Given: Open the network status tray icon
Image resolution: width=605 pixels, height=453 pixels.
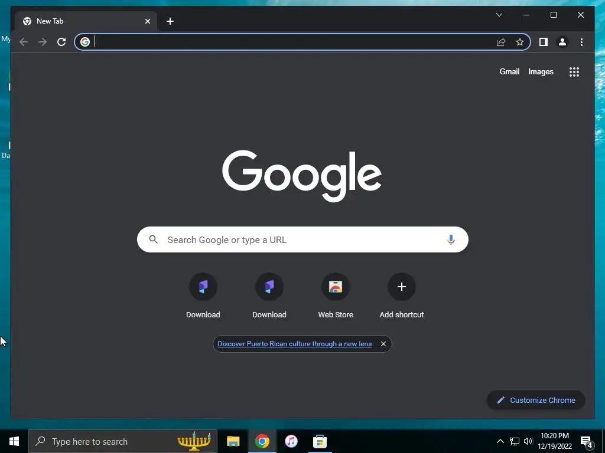Looking at the screenshot, I should click(515, 441).
